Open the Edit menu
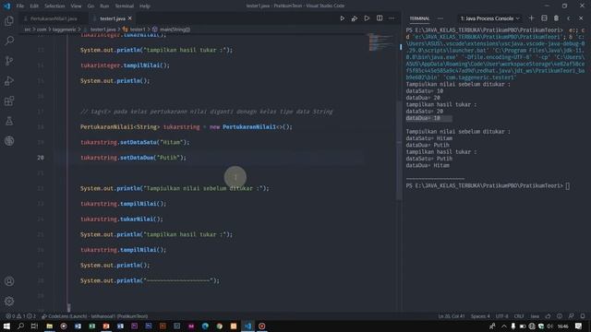Screen dimensions: 591x332 coord(34,6)
